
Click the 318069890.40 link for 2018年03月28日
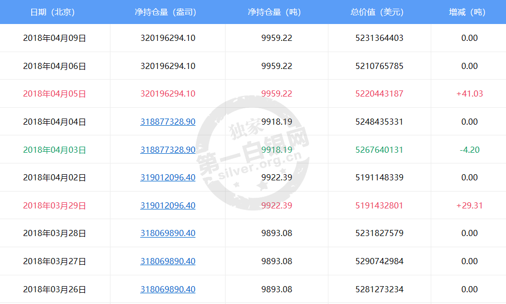(168, 233)
